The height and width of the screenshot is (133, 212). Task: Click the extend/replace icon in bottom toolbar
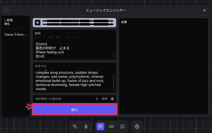click(x=111, y=126)
